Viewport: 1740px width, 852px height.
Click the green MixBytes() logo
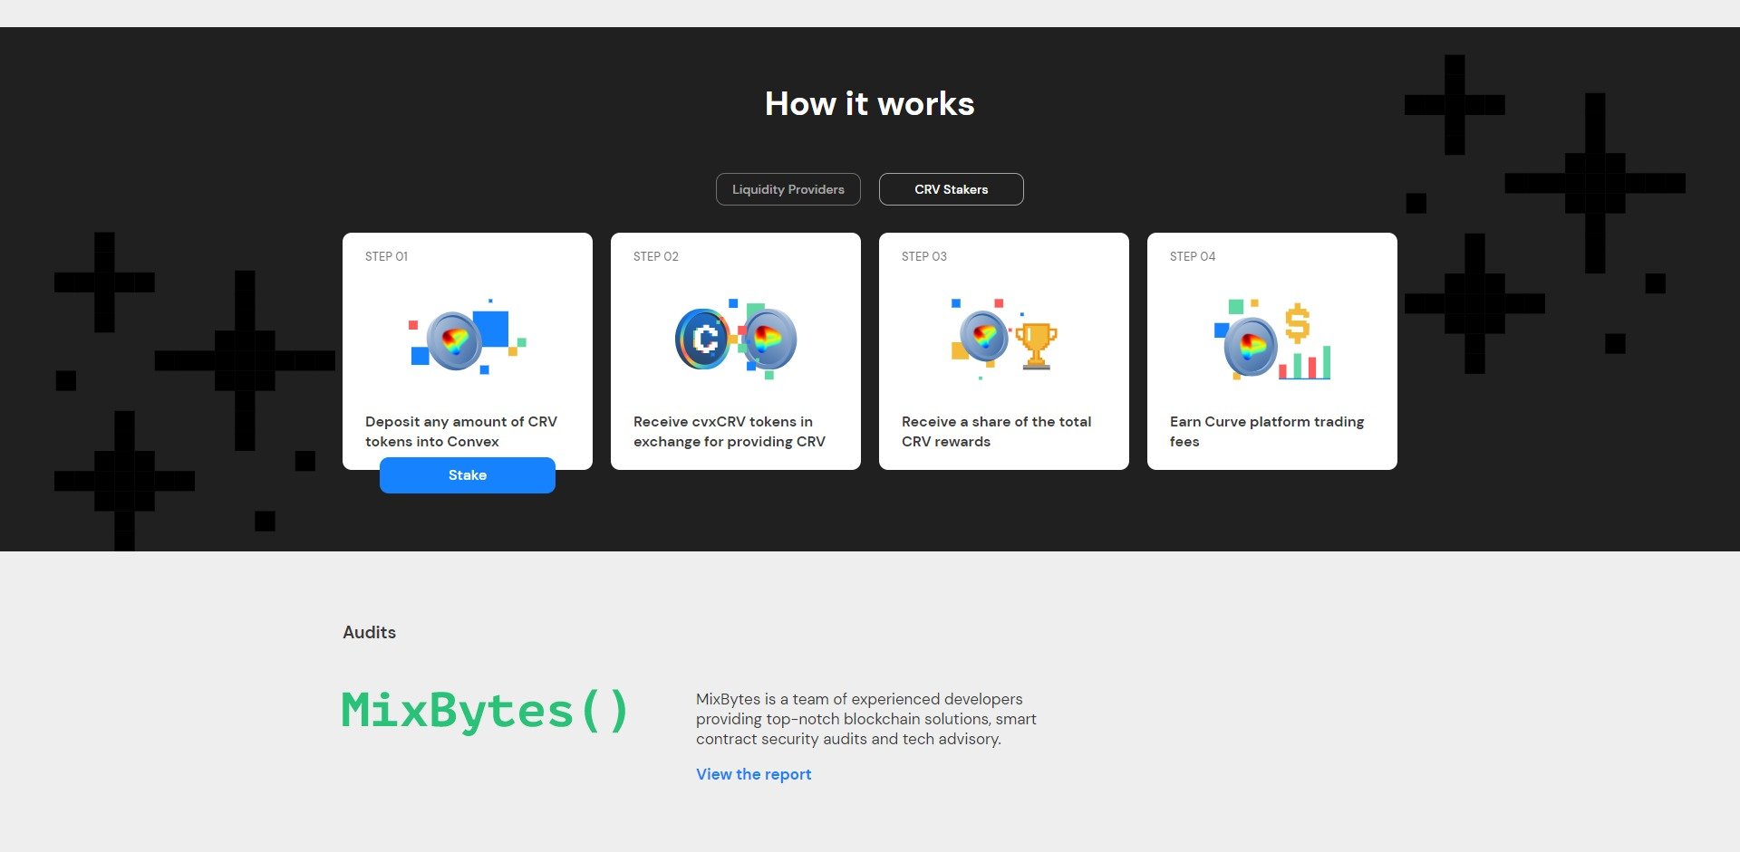(485, 711)
